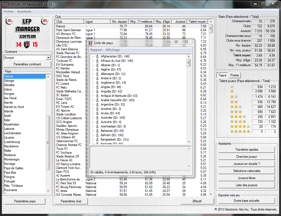Screen dimensions: 281x216
Task: Select Pays-Bas in the Pays list
Action: click(x=25, y=173)
